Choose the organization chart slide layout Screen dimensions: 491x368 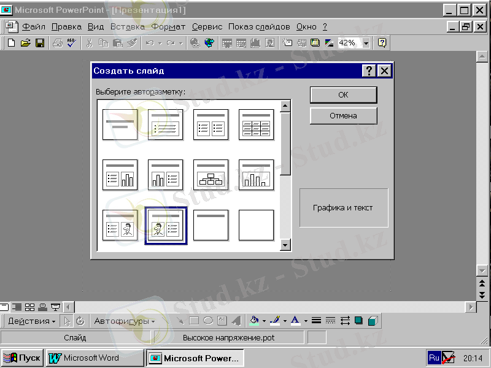[211, 175]
